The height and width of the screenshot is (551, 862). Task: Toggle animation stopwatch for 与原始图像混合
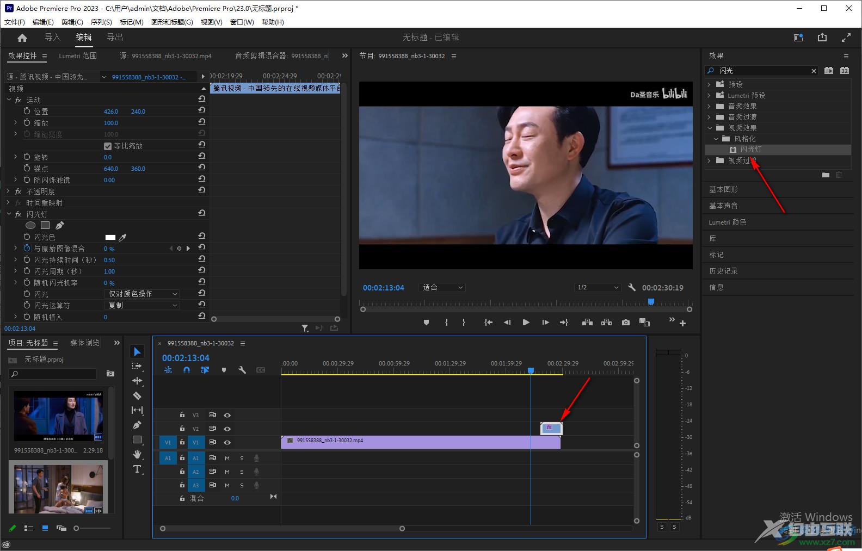(x=27, y=248)
